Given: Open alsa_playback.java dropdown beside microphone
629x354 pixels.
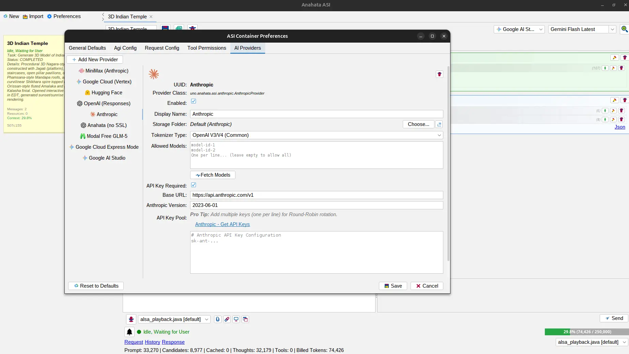Looking at the screenshot, I should 174,319.
